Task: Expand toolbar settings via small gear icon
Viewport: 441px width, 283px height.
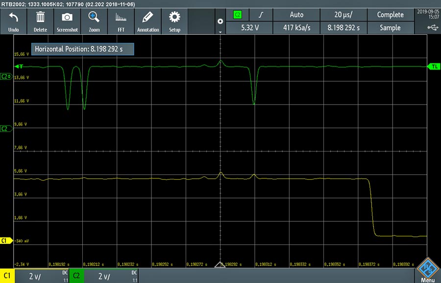Action: pos(220,22)
